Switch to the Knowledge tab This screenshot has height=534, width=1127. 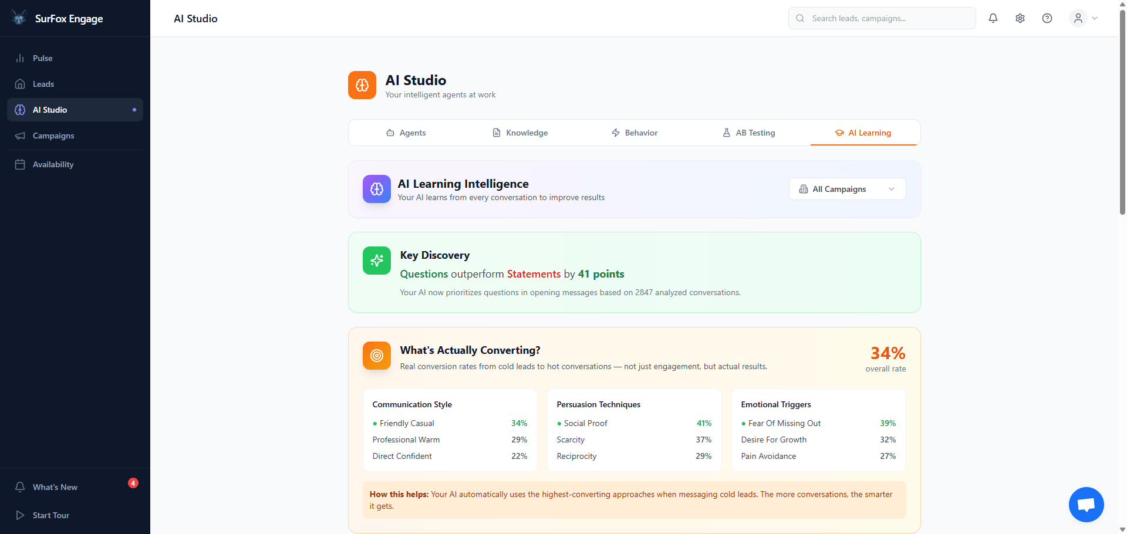click(x=526, y=133)
